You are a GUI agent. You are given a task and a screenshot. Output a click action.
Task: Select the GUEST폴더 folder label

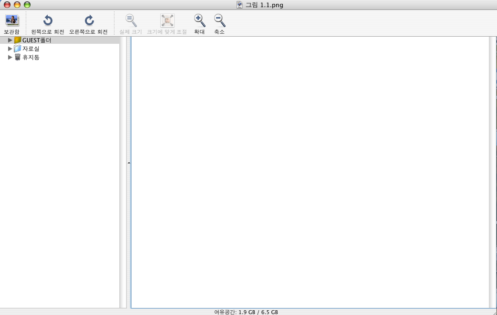pos(37,40)
